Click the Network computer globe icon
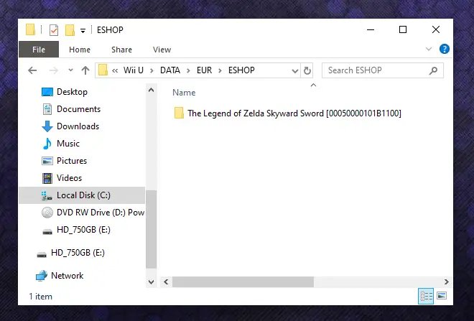The image size is (474, 321). point(42,276)
